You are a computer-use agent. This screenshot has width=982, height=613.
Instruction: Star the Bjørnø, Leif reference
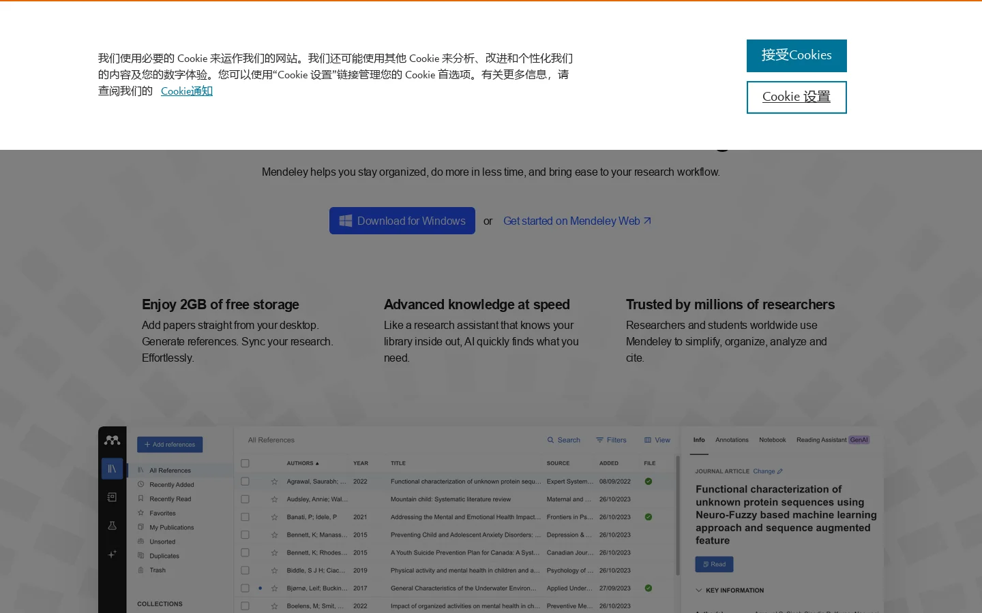point(274,588)
